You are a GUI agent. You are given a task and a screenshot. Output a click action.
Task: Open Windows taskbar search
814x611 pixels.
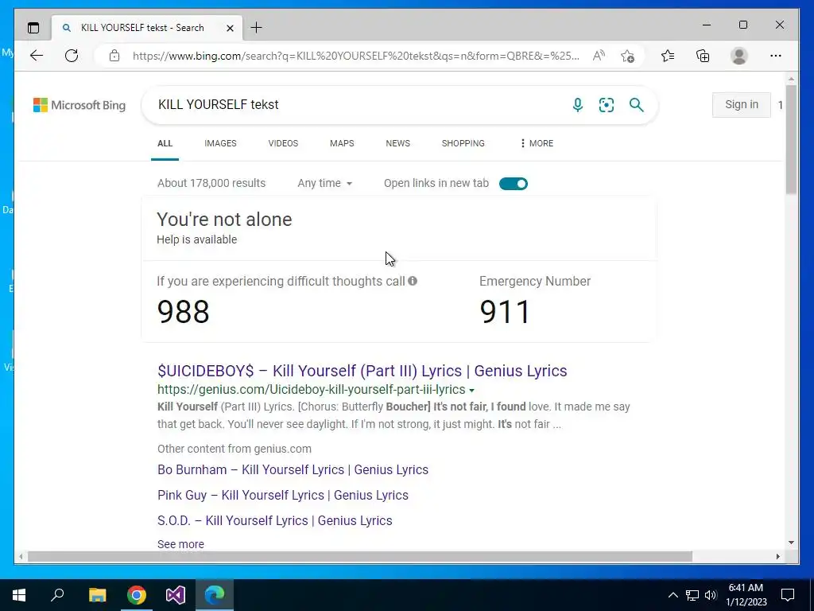click(57, 595)
